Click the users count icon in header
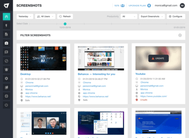This screenshot has height=138, width=189. pos(123,6)
